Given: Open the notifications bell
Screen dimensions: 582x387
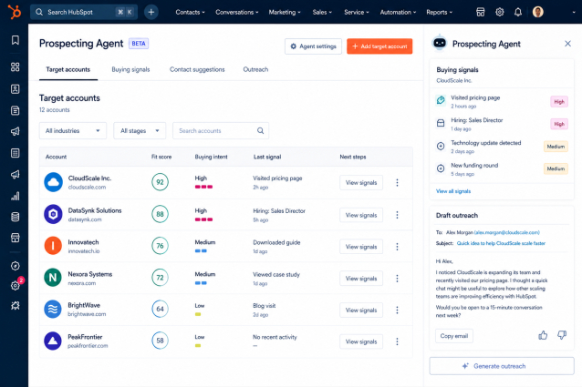Looking at the screenshot, I should click(518, 12).
